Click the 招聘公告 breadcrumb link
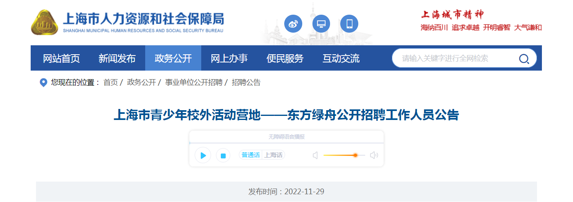 [246, 82]
